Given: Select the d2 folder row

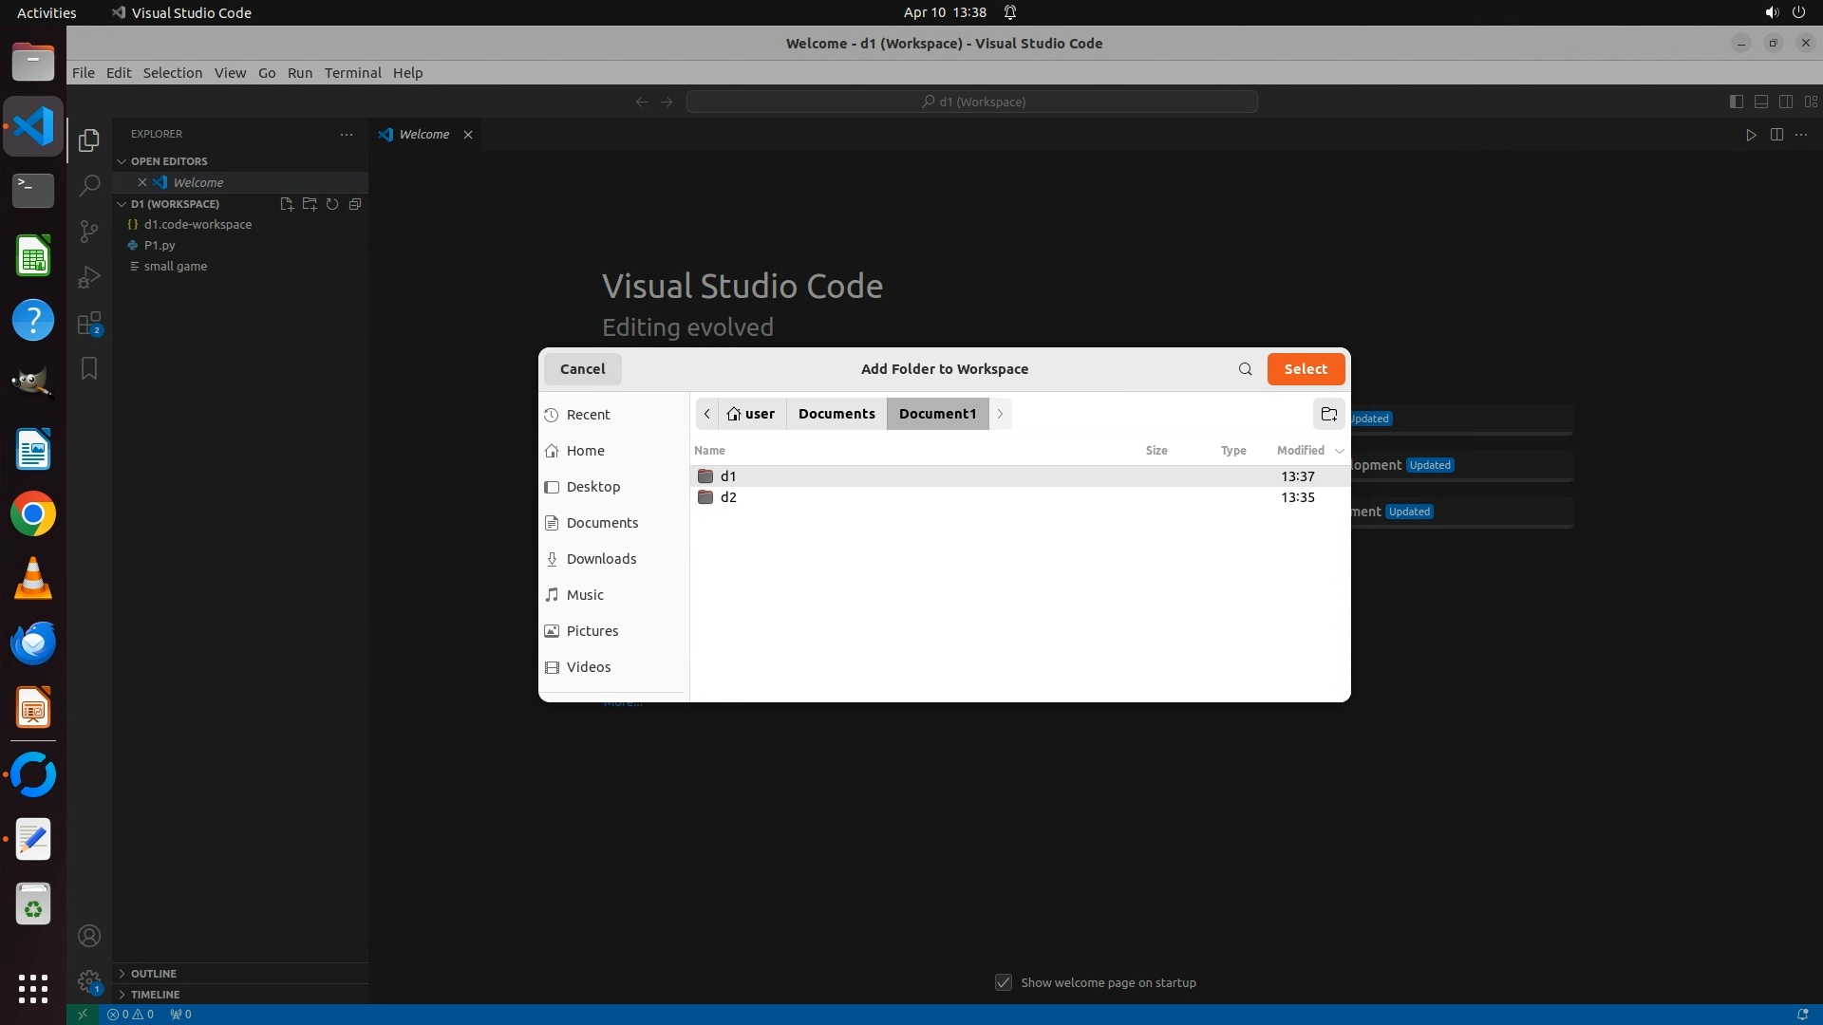Looking at the screenshot, I should pyautogui.click(x=728, y=497).
